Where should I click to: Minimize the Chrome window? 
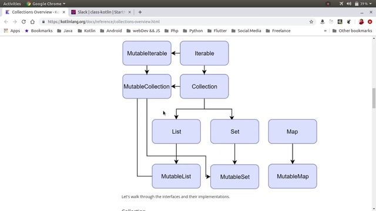click(x=362, y=12)
